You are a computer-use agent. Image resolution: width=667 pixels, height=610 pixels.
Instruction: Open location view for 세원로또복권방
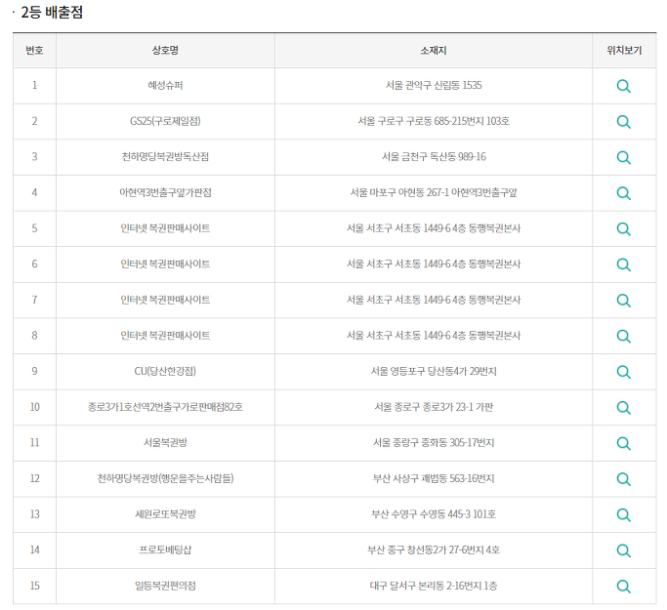(x=623, y=514)
